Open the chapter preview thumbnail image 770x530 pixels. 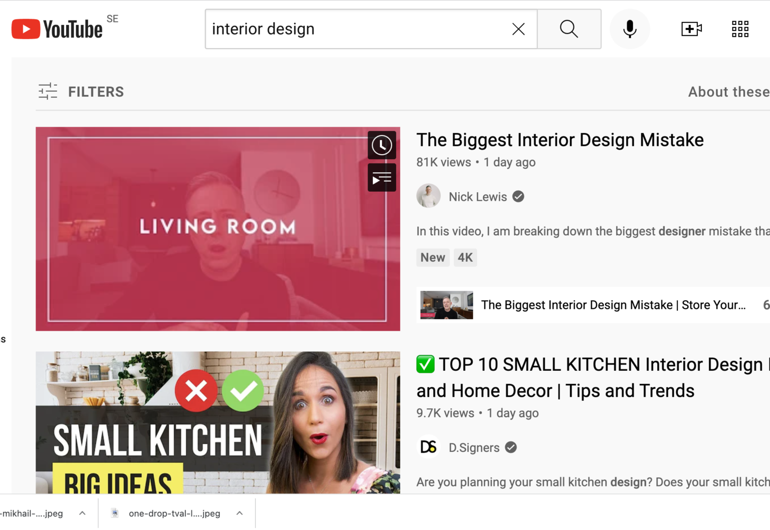tap(447, 305)
